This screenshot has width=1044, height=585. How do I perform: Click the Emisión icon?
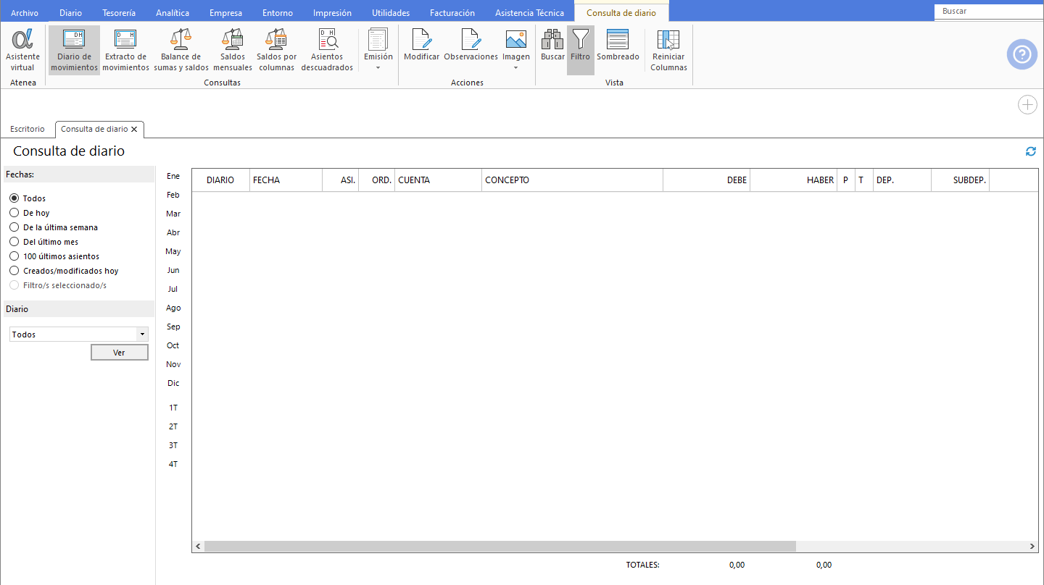pyautogui.click(x=378, y=39)
